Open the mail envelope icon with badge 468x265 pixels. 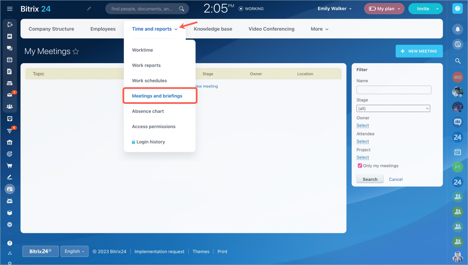[10, 95]
